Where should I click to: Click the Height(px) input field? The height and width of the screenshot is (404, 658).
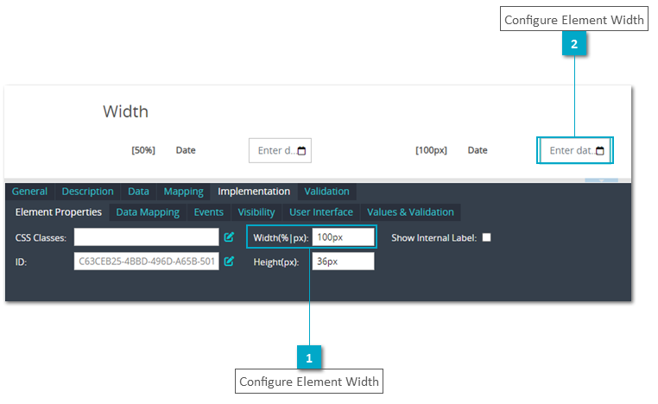(344, 262)
